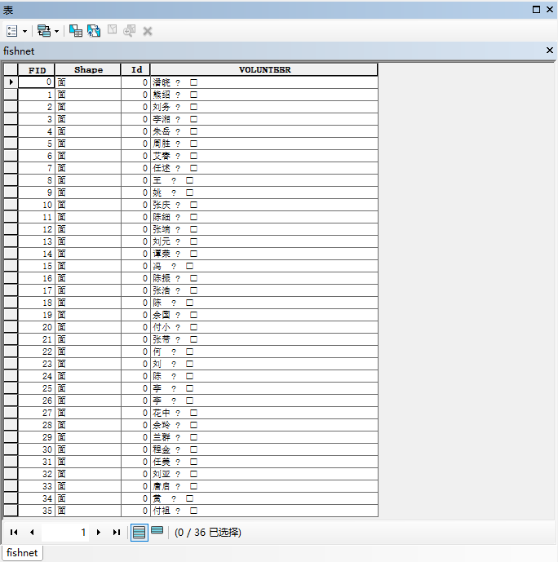Click the Zoom To Selected icon
Viewport: 558px width, 562px height.
click(130, 31)
